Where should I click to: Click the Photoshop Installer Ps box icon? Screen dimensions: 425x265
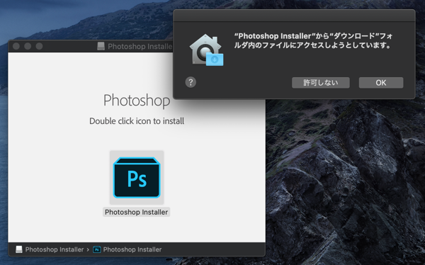pyautogui.click(x=137, y=177)
